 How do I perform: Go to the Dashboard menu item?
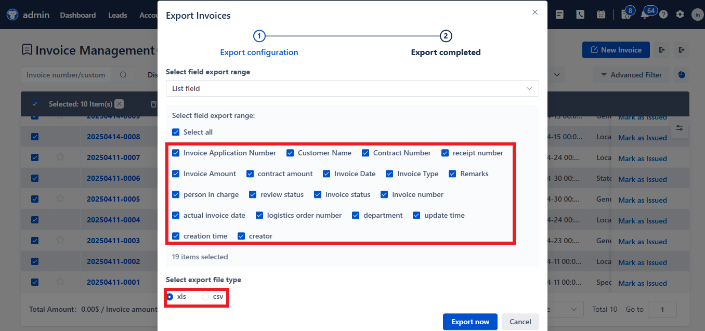point(77,15)
